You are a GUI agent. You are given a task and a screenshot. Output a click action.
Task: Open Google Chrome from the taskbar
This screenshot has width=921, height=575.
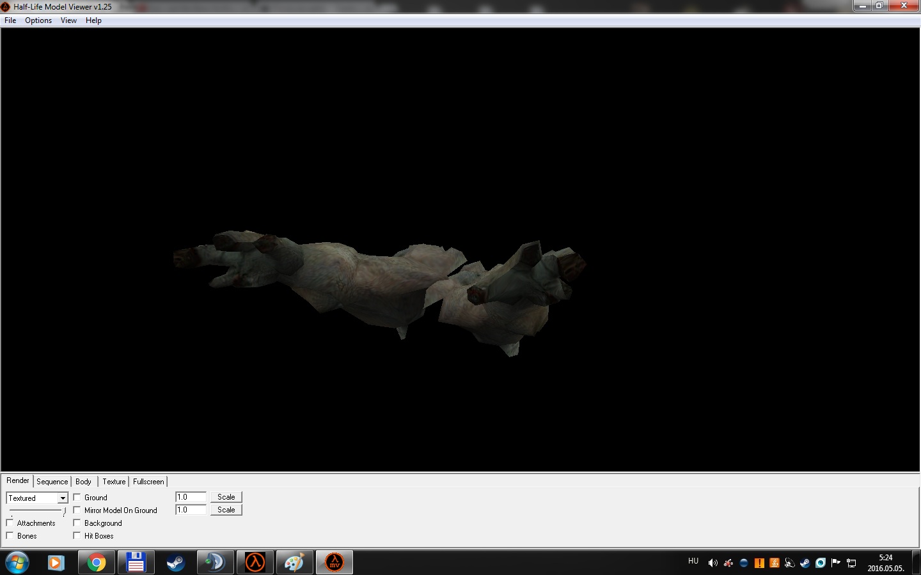tap(97, 563)
